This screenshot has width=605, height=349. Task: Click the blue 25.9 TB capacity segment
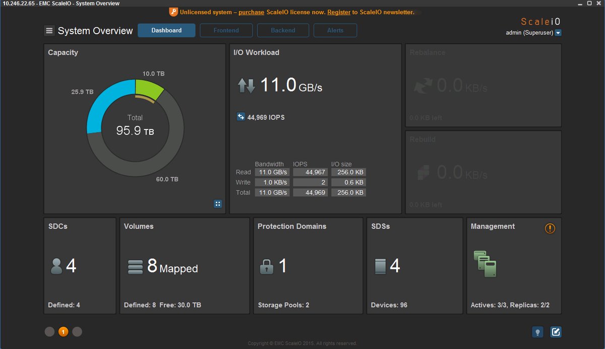coord(103,102)
